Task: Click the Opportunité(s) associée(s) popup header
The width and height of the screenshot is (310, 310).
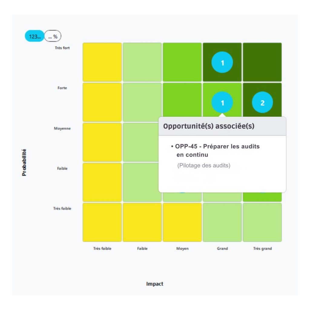Action: [x=222, y=126]
